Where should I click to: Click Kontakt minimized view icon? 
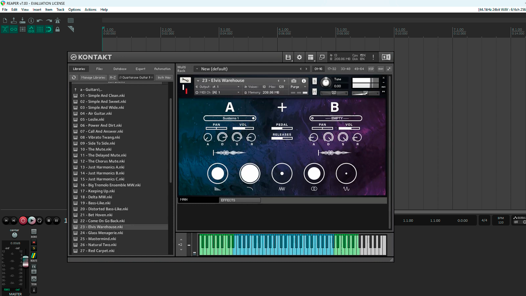(x=322, y=57)
